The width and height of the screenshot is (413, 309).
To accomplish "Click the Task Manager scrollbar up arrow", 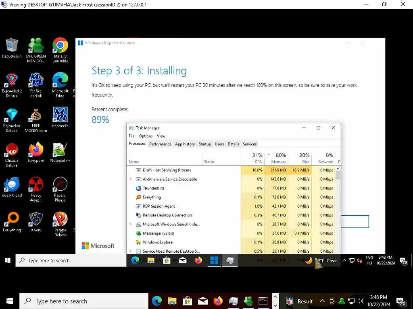I will [x=338, y=169].
